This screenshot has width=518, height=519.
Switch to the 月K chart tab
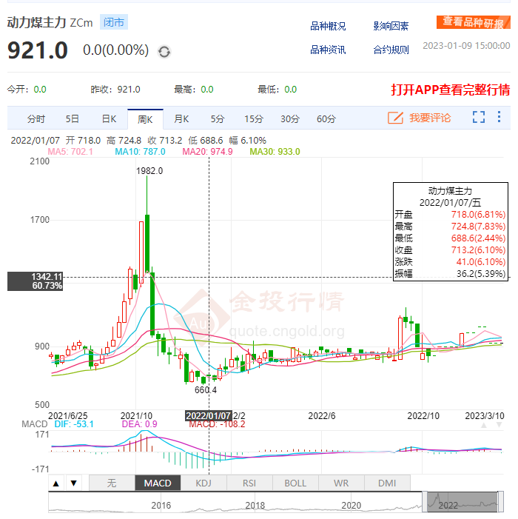(x=181, y=118)
